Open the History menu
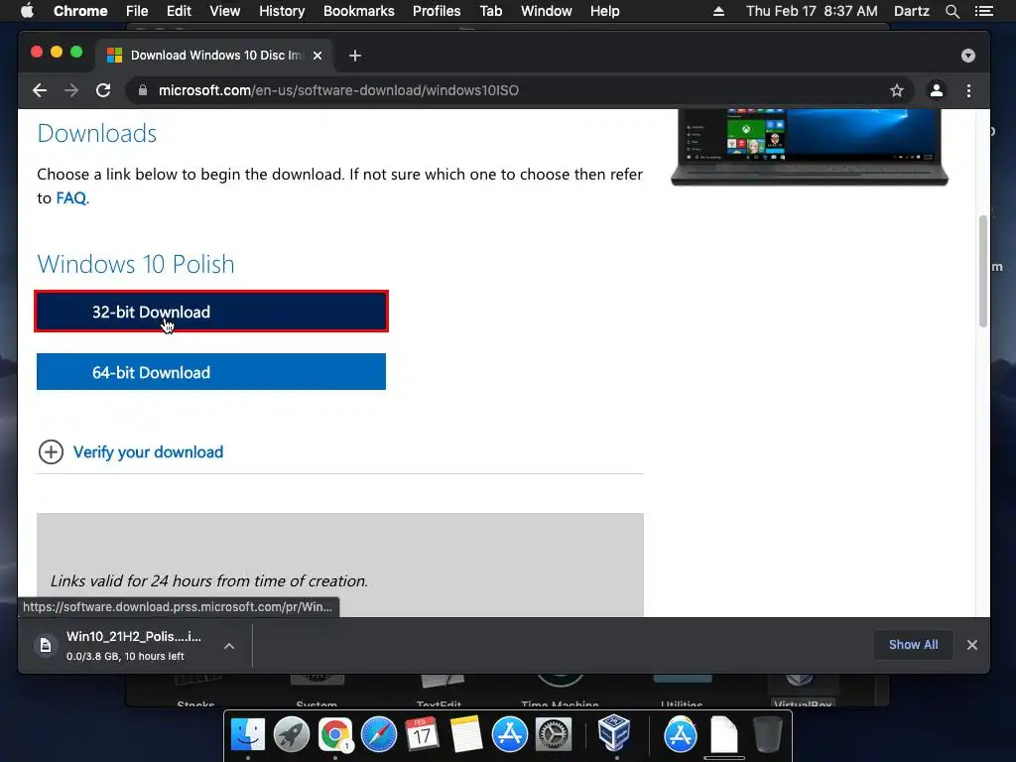The image size is (1016, 762). pos(282,11)
